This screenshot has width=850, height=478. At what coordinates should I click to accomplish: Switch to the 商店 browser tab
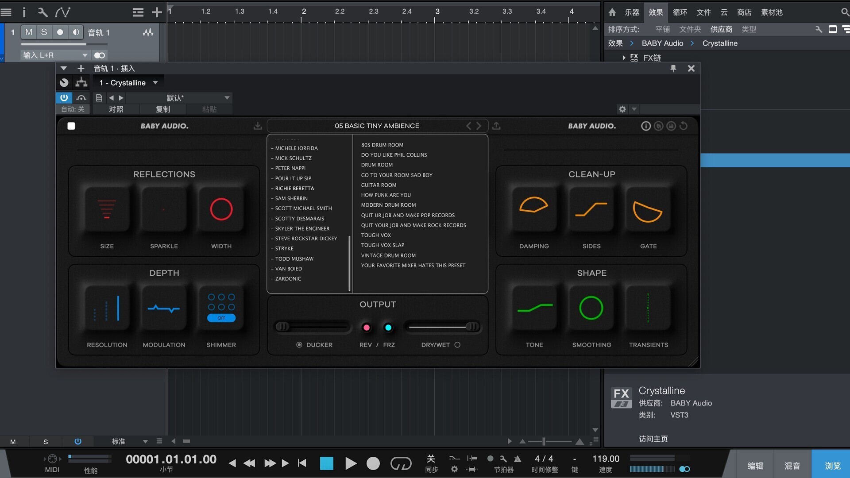(x=744, y=12)
